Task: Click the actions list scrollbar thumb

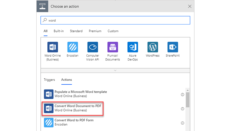Action: 187,100
